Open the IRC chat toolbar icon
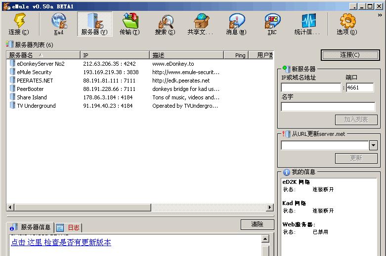The width and height of the screenshot is (386, 256). [272, 20]
